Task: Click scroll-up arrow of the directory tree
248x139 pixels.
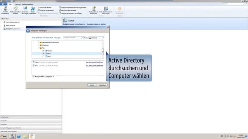Action: tap(103, 42)
